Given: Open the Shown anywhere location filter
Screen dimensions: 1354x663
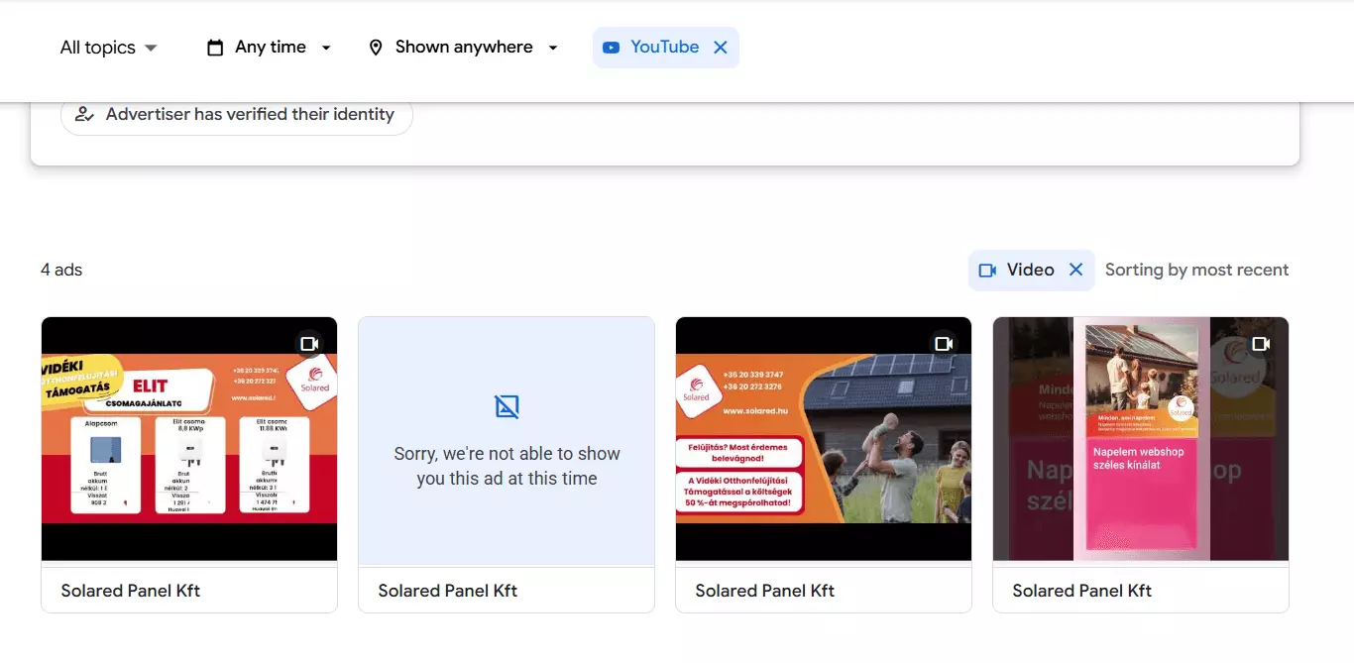Looking at the screenshot, I should [463, 48].
